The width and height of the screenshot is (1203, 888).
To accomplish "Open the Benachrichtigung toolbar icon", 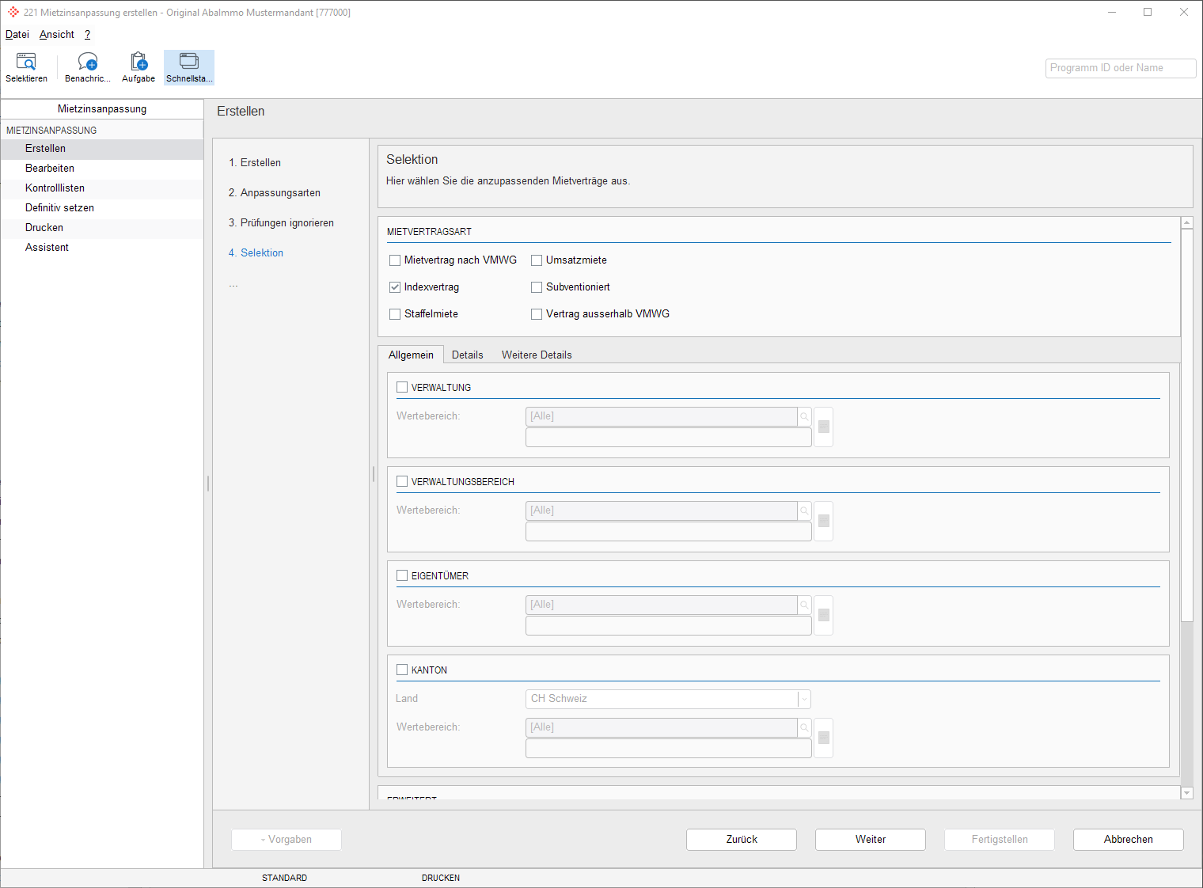I will tap(88, 67).
